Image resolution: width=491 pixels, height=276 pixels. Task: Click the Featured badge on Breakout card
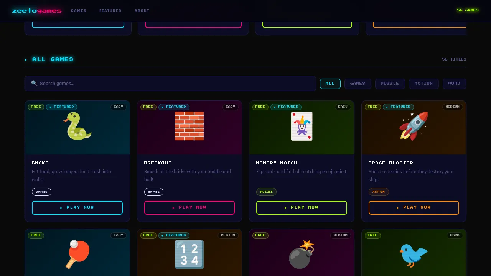pyautogui.click(x=174, y=107)
